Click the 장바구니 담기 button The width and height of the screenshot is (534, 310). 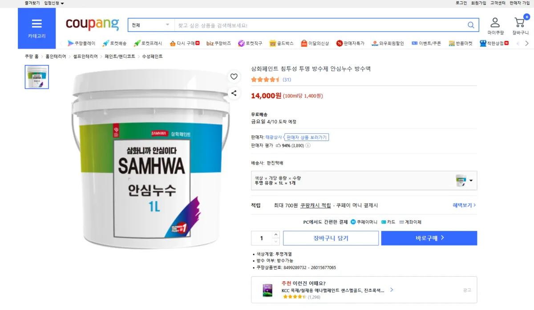331,238
